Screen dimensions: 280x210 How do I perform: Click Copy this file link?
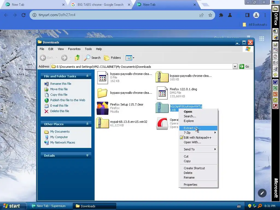coord(59,95)
